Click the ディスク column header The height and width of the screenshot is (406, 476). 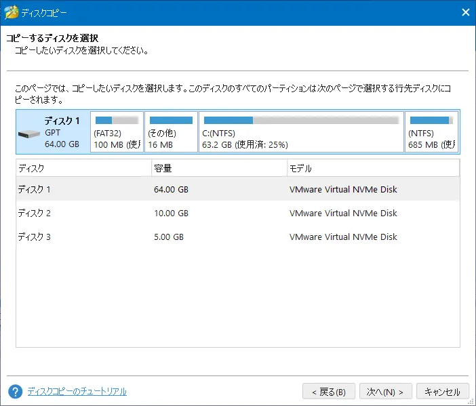tap(83, 168)
